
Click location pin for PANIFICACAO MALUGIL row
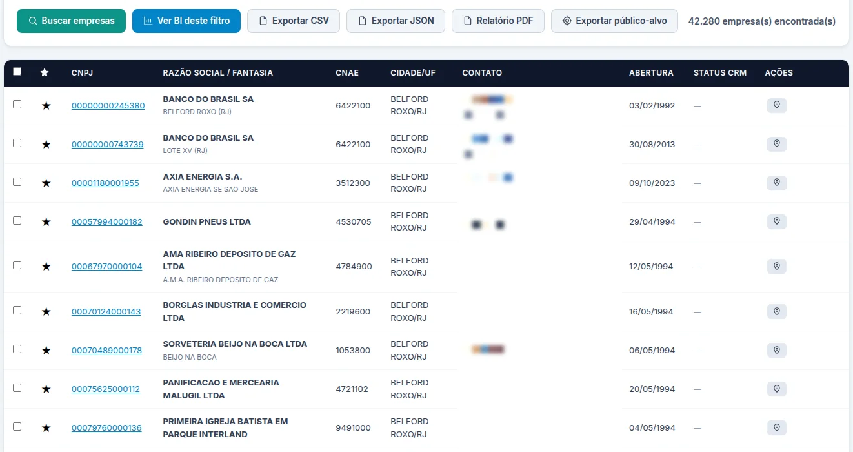(x=777, y=389)
